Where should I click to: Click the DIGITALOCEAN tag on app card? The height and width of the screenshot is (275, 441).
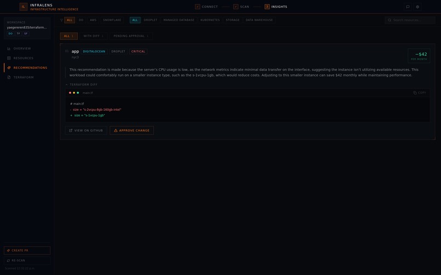(94, 51)
